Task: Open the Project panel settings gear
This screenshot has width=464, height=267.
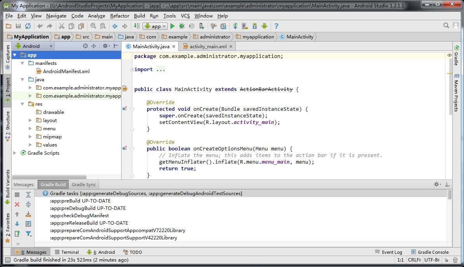Action: tap(106, 46)
